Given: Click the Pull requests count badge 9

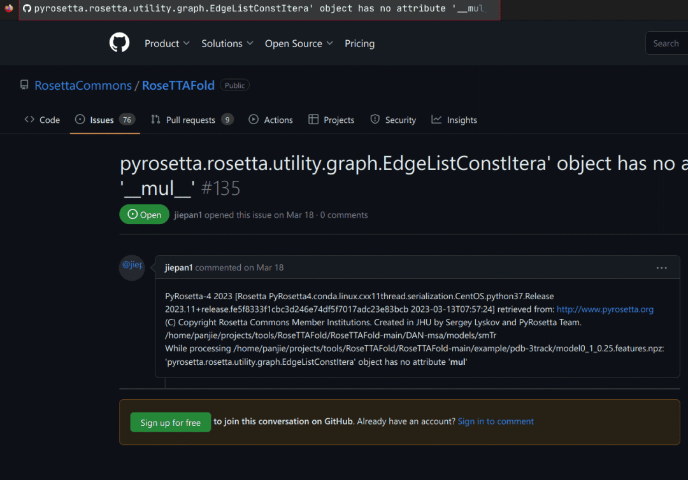Looking at the screenshot, I should [227, 120].
